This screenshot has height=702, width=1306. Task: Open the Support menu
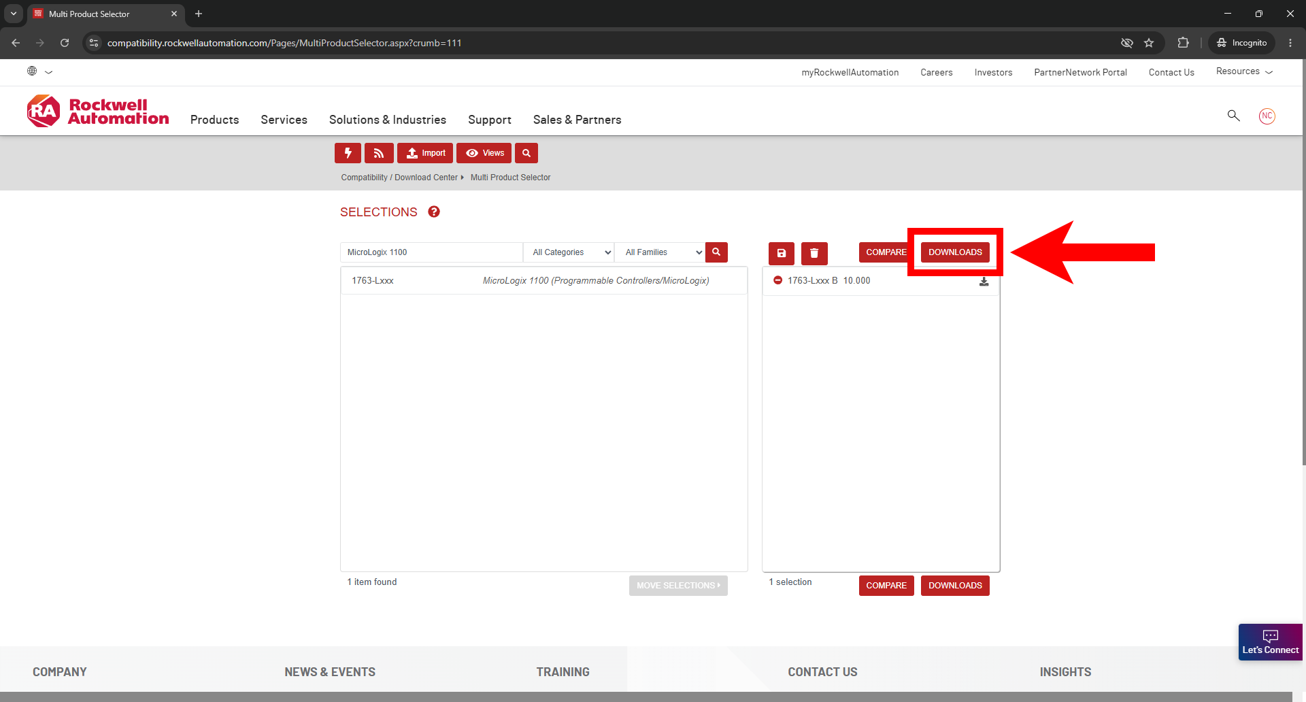click(x=490, y=120)
